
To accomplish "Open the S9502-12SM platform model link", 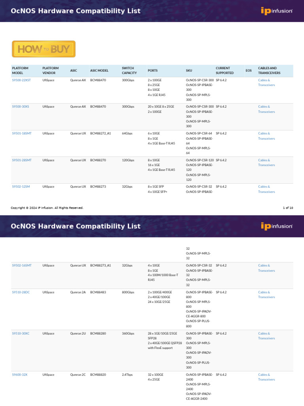I will [21, 187].
